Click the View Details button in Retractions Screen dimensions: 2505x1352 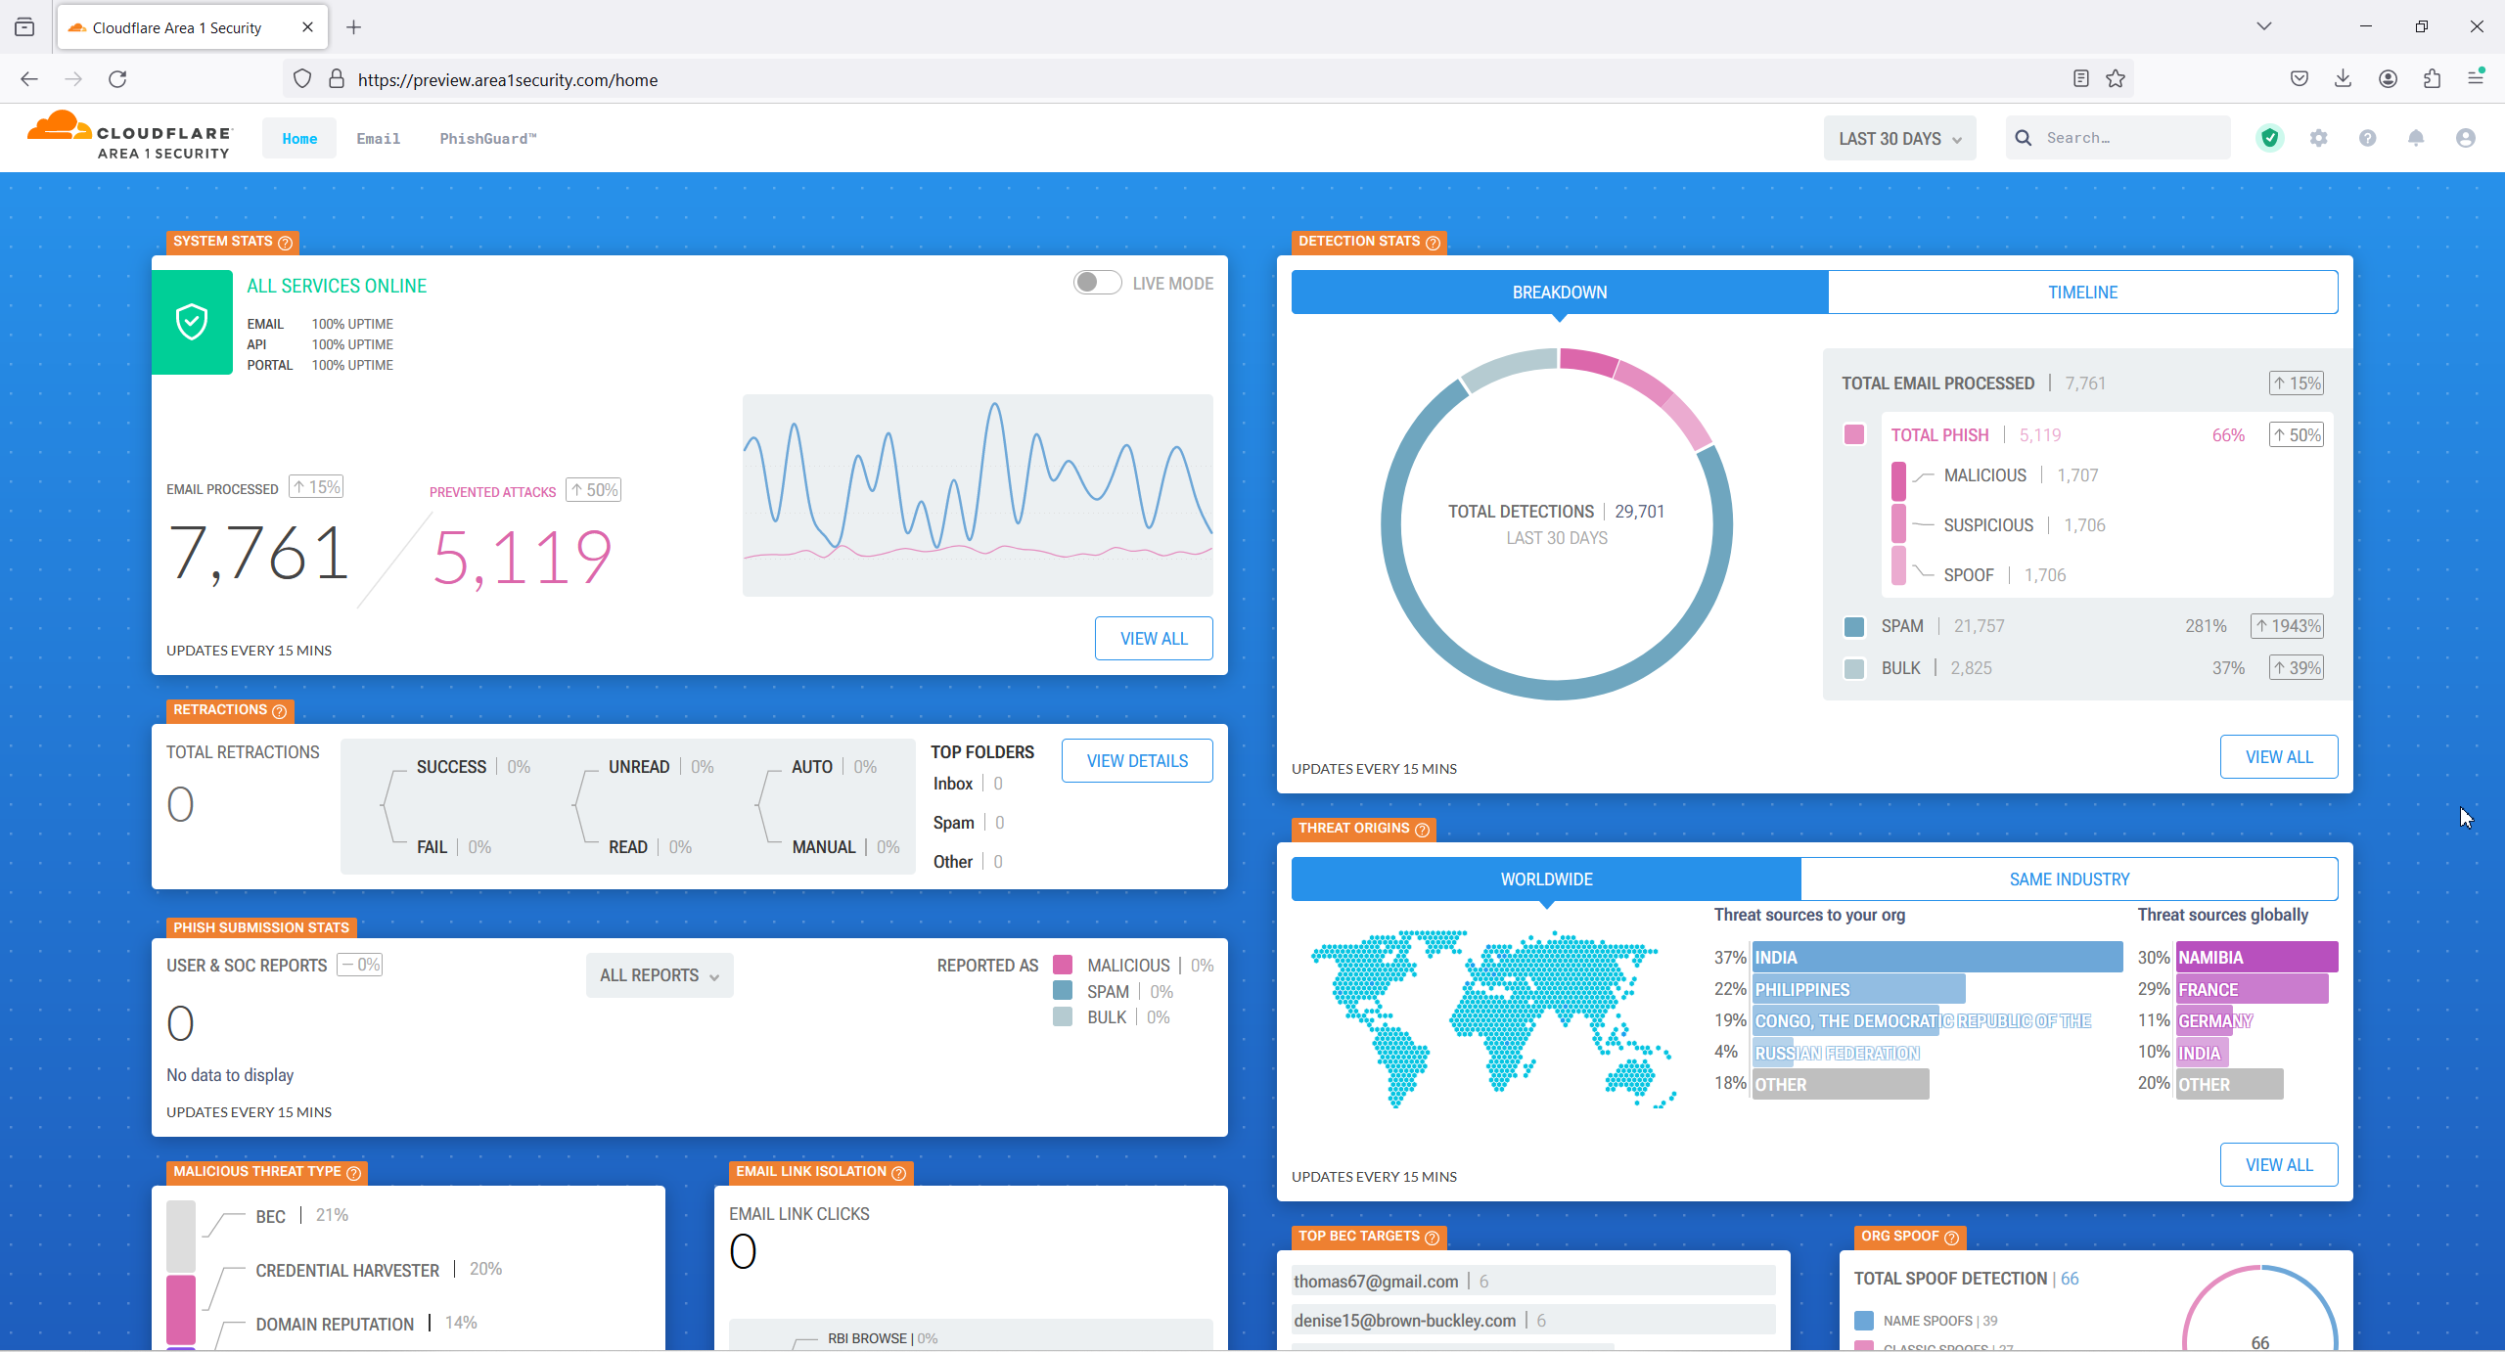[1137, 760]
